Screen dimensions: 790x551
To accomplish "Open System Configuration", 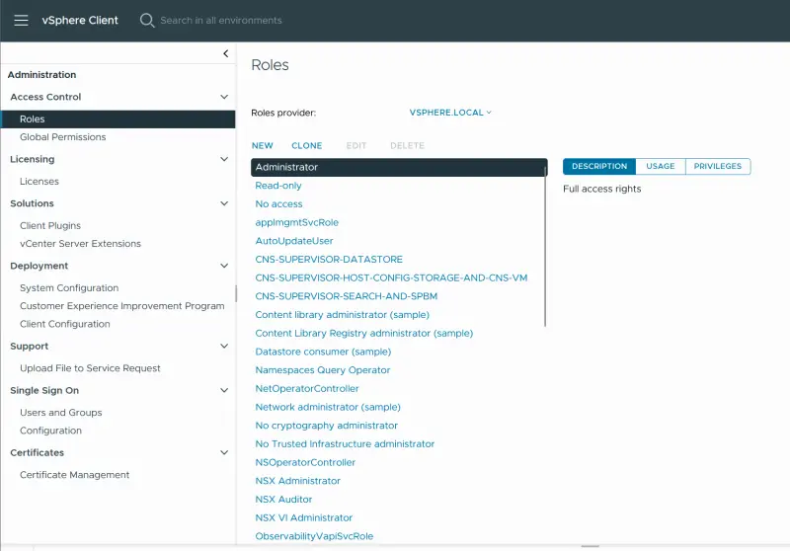I will coord(69,288).
